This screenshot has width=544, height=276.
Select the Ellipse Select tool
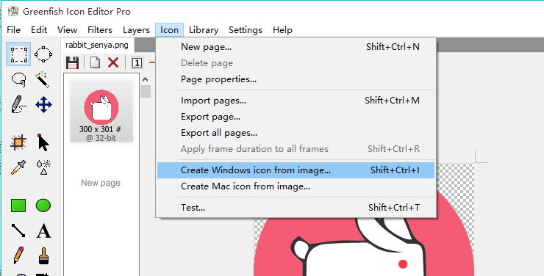click(43, 54)
